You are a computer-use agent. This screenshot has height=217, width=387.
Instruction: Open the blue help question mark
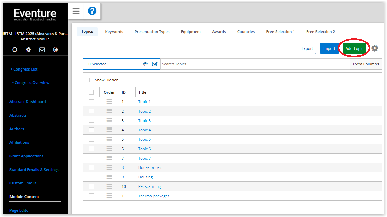pyautogui.click(x=92, y=11)
